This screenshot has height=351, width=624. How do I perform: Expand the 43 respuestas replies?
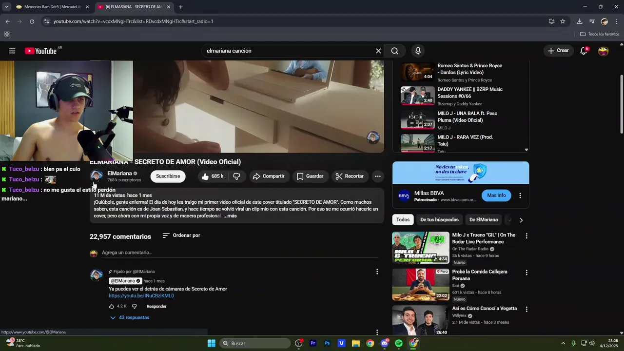tap(130, 317)
